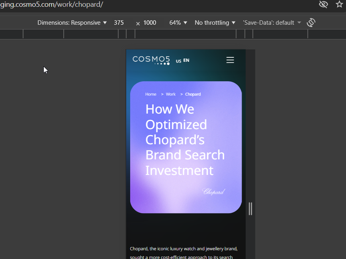This screenshot has width=346, height=259.
Task: Open the 64% zoom dropdown
Action: (178, 23)
